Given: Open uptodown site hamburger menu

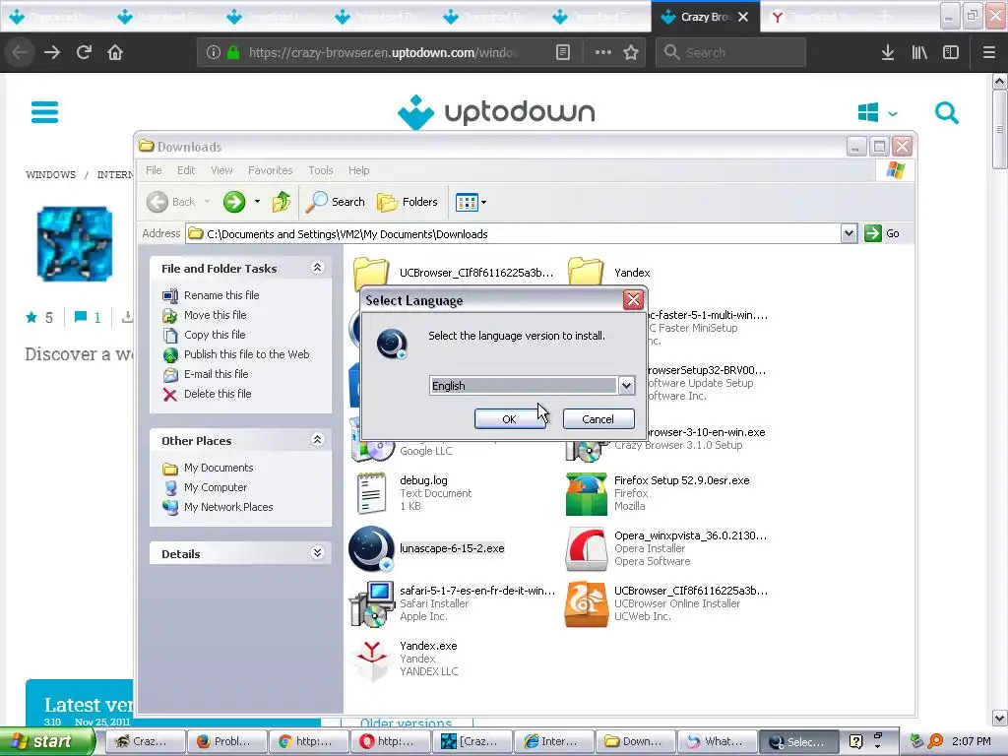Looking at the screenshot, I should (45, 112).
